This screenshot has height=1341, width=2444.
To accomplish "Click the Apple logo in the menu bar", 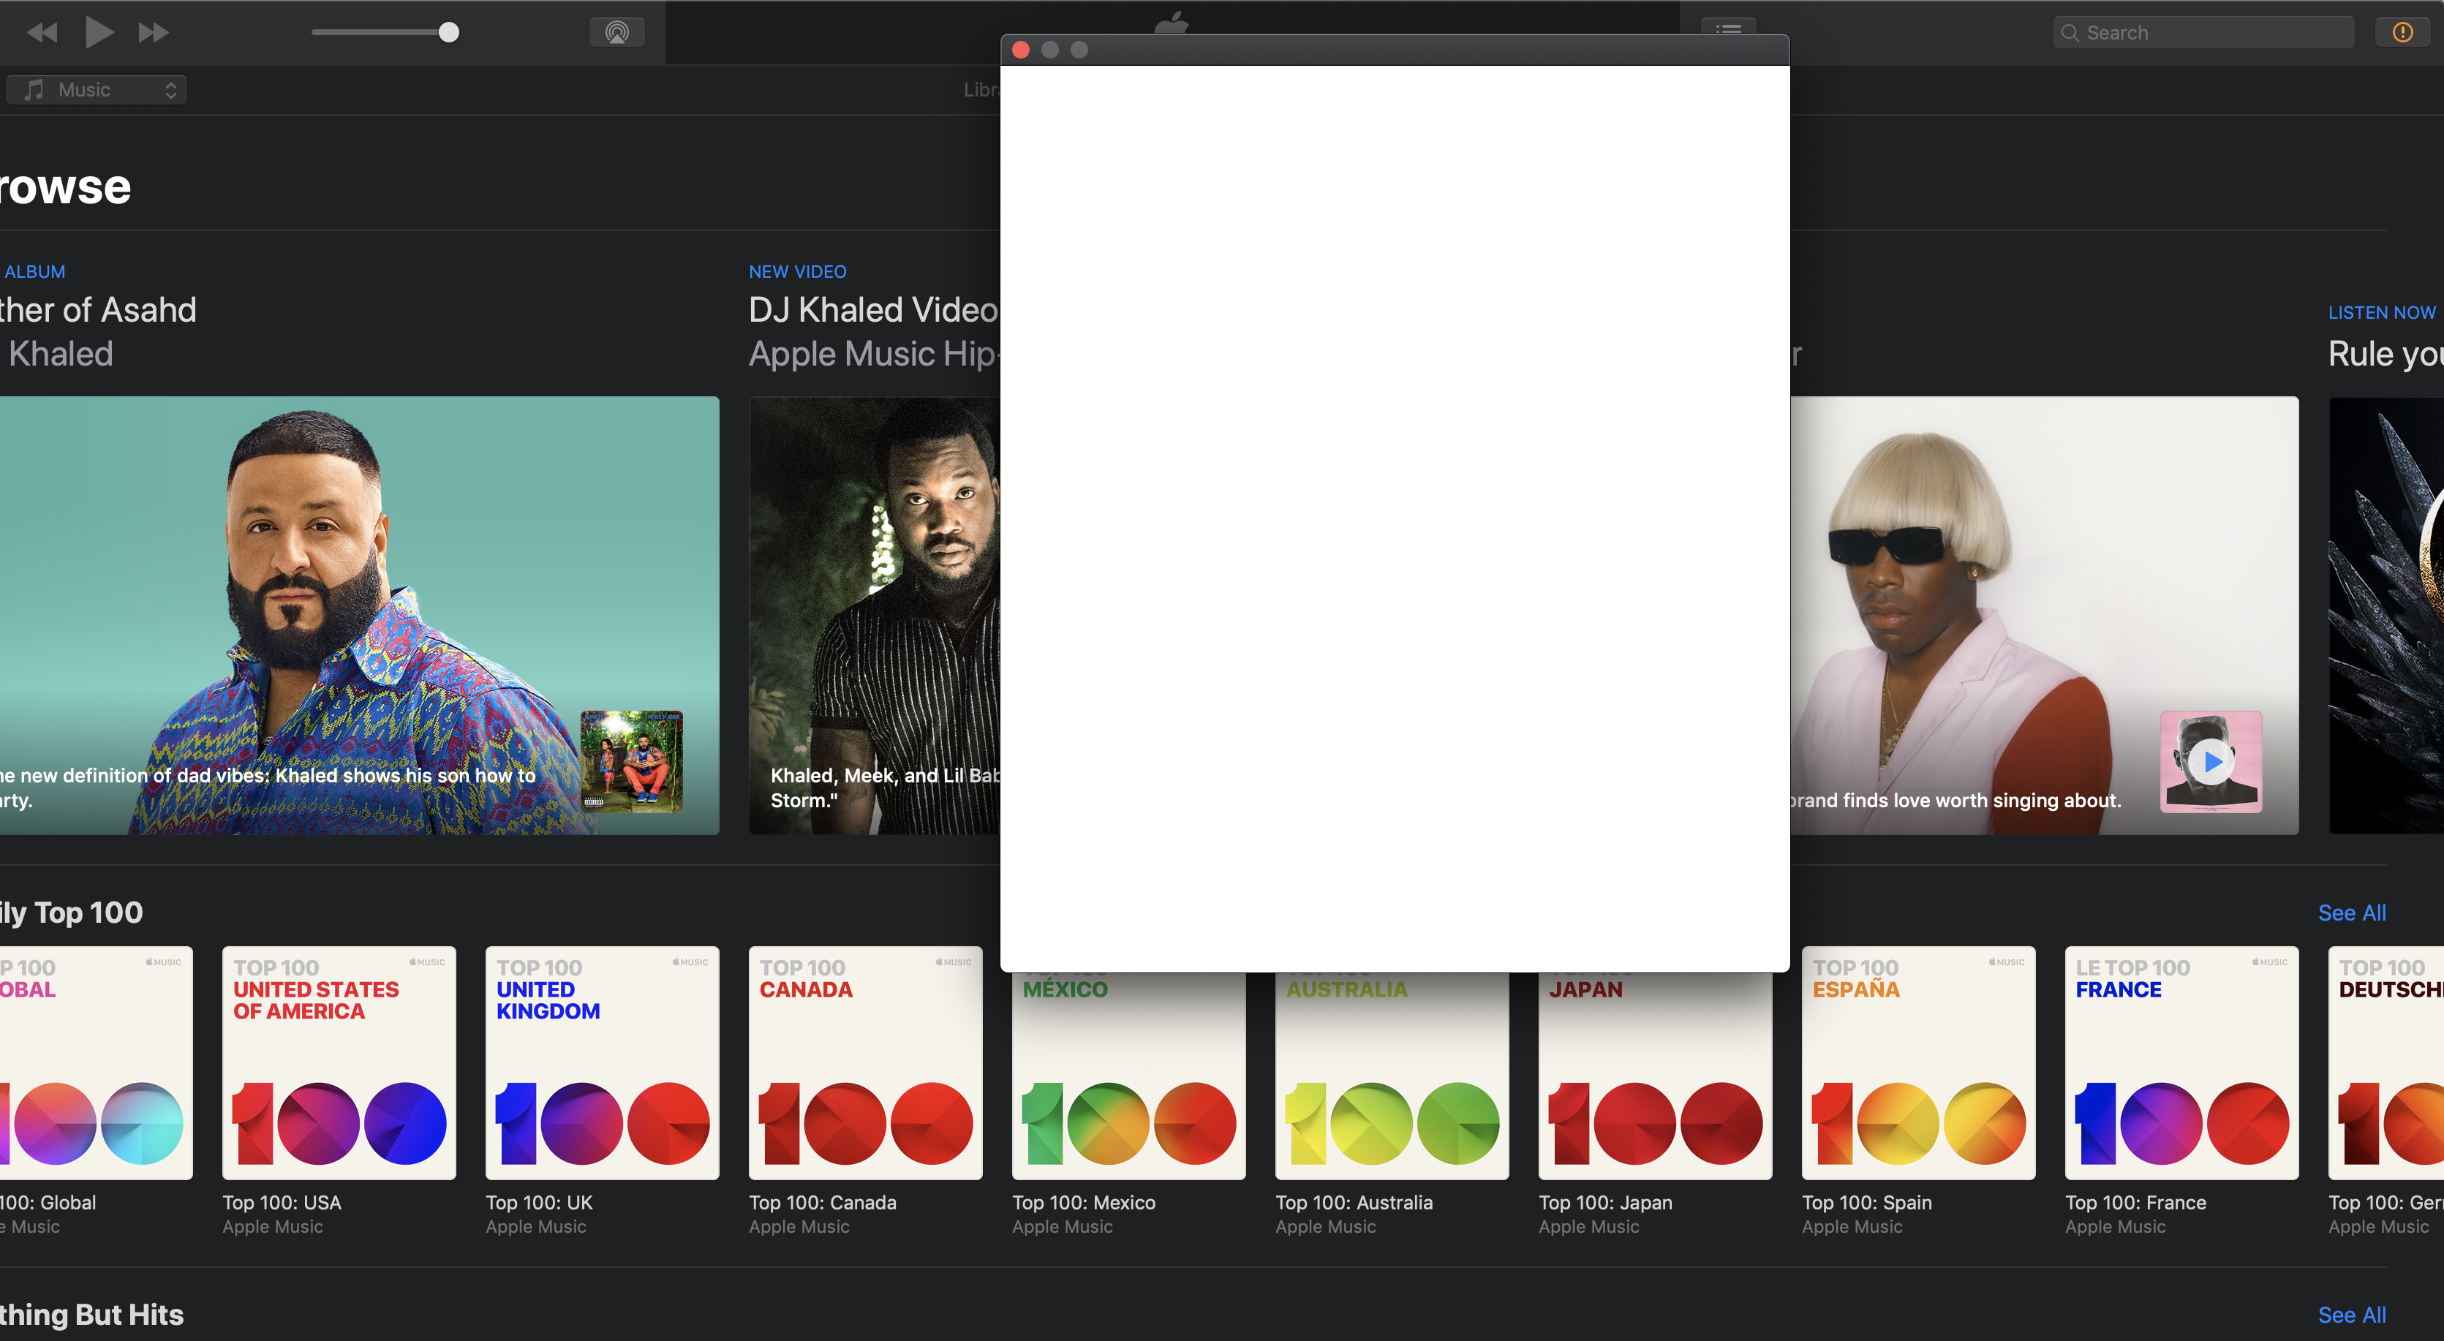I will tap(1173, 22).
